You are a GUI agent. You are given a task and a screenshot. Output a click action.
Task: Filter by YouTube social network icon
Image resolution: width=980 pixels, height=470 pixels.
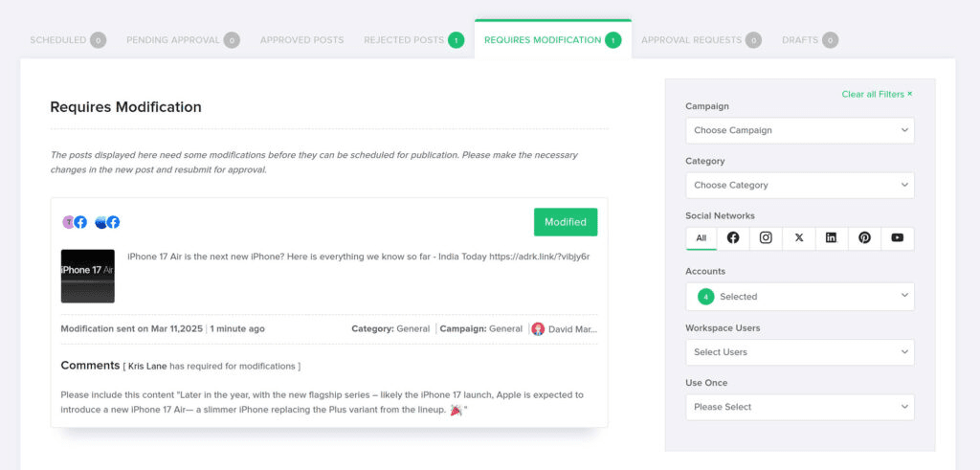[x=898, y=238]
